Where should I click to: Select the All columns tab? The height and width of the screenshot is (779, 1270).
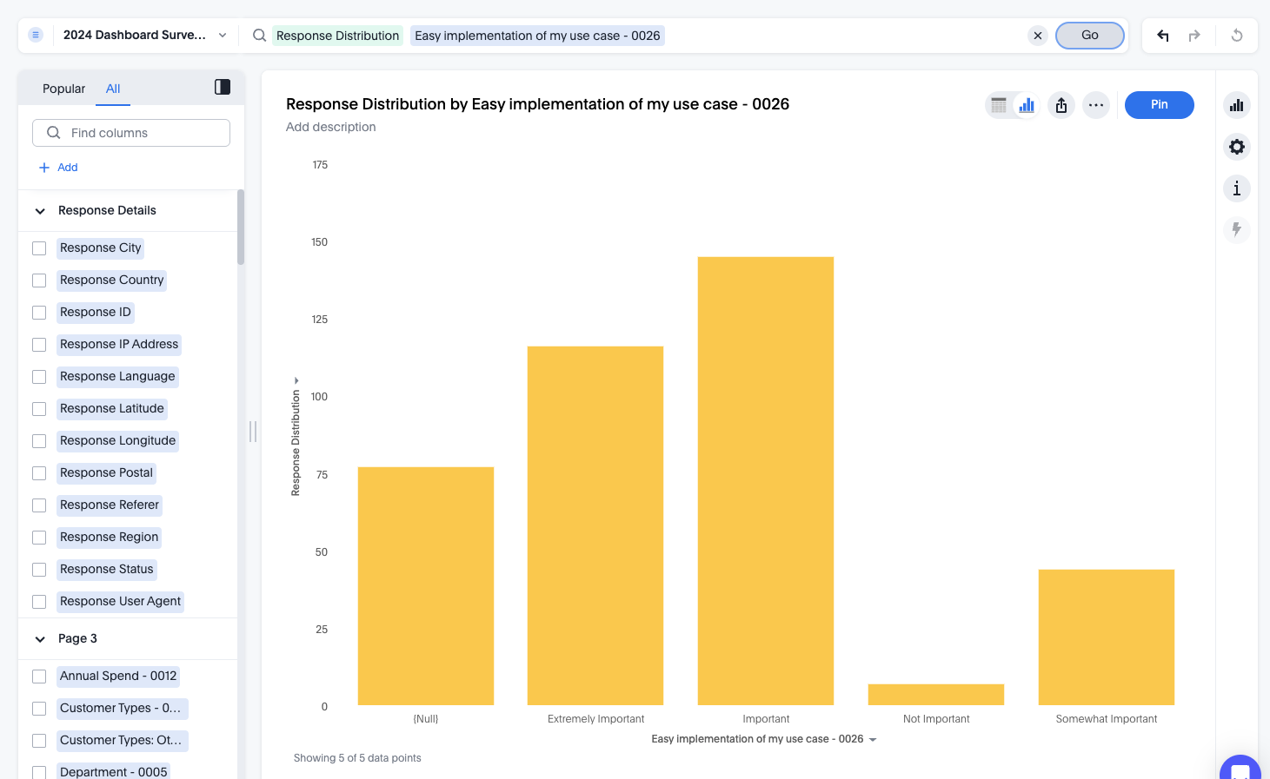pos(113,89)
